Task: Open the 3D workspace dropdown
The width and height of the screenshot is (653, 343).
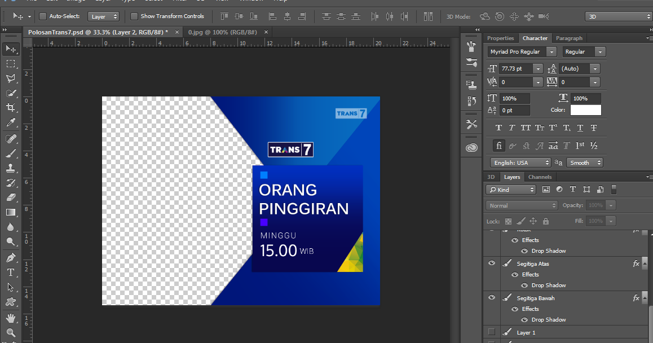Action: click(618, 17)
